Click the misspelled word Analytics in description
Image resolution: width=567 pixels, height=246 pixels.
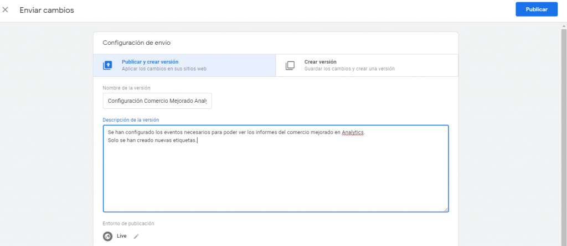tap(353, 133)
